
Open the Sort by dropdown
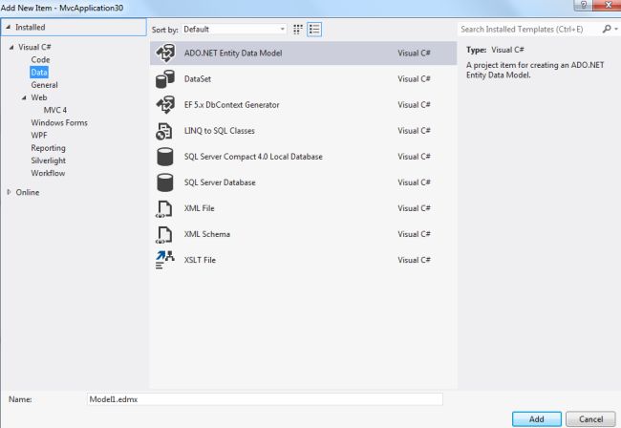233,30
